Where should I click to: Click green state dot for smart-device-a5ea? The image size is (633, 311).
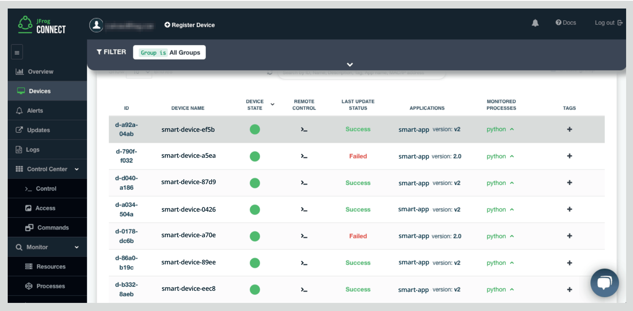pyautogui.click(x=255, y=156)
